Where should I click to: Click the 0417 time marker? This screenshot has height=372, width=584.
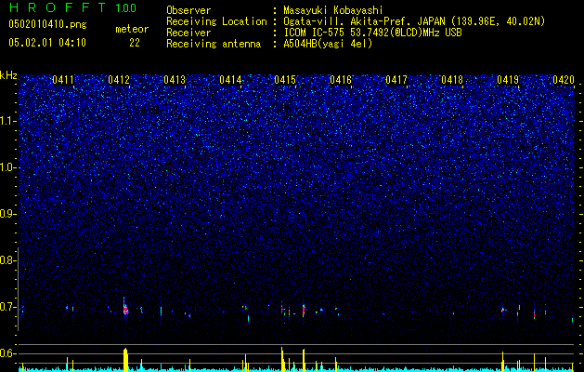tap(396, 80)
